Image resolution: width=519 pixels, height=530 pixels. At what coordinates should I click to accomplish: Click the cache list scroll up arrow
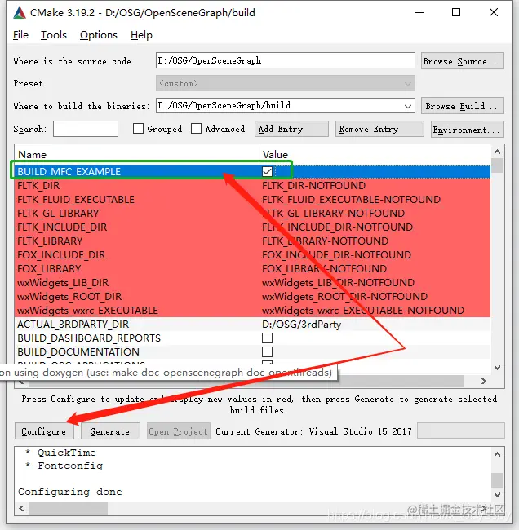click(497, 152)
